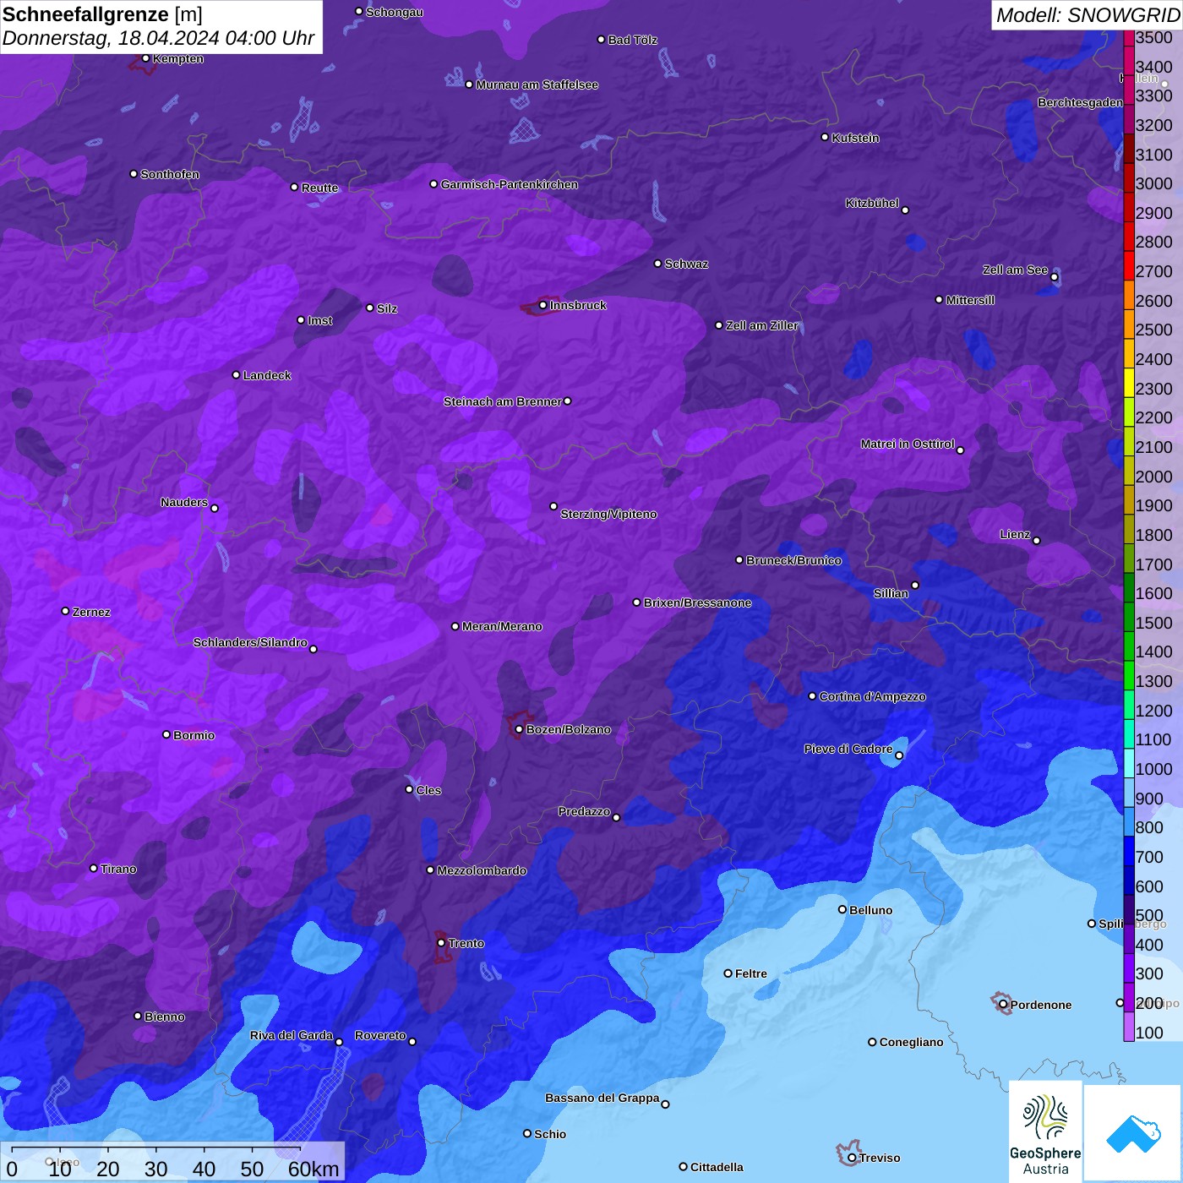Click the Schlanders/Silandro label

(250, 642)
